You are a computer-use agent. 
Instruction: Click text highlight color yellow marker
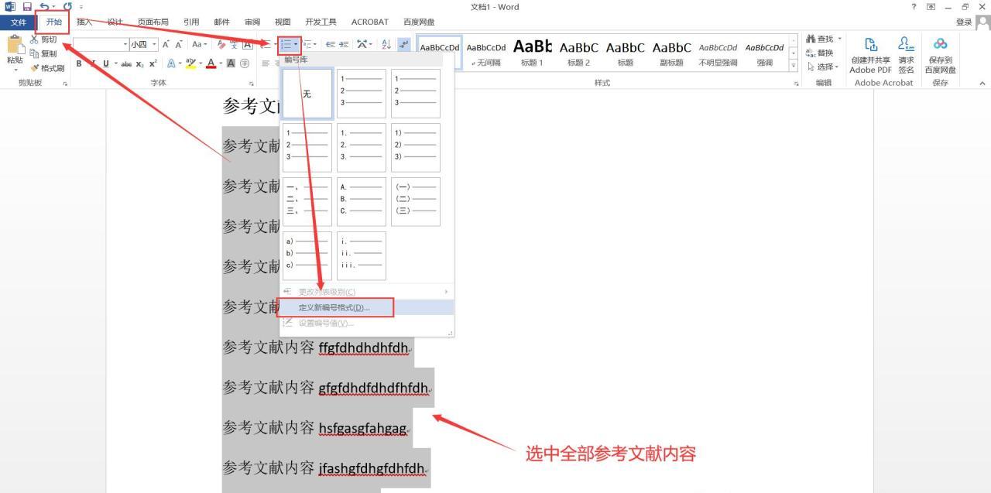[x=190, y=63]
